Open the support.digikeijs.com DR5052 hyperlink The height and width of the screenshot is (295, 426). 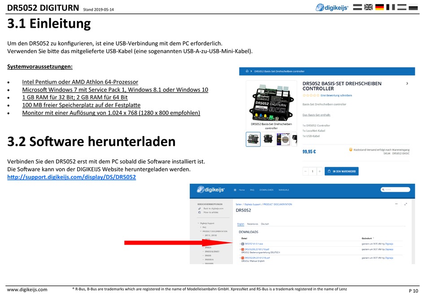point(71,177)
